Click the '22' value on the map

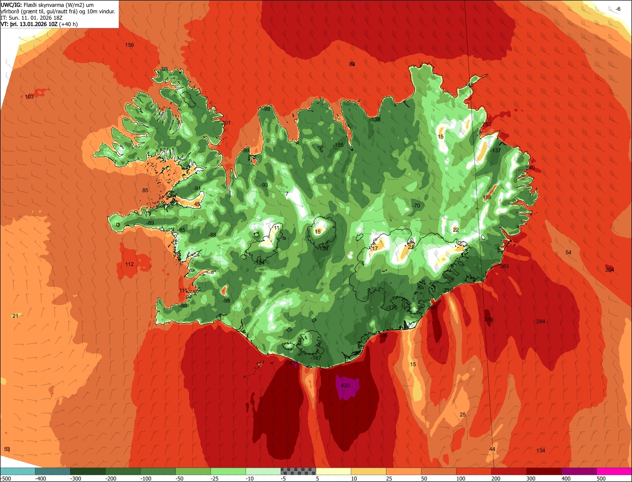click(456, 230)
